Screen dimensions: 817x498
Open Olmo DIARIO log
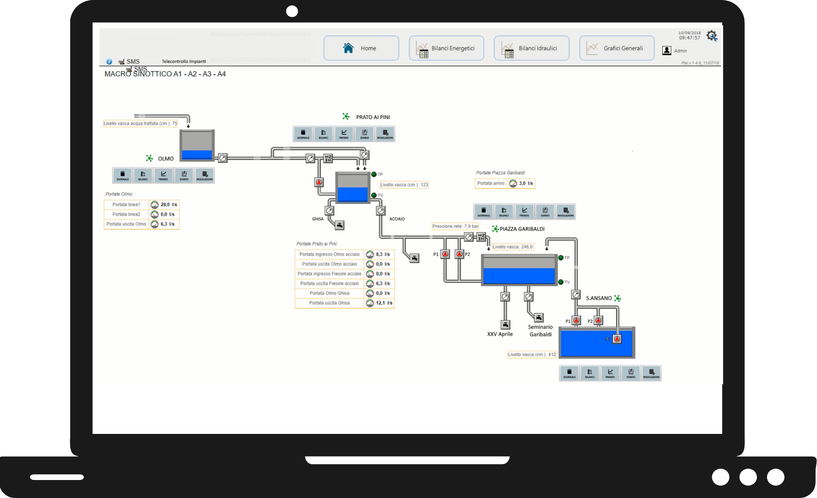pyautogui.click(x=184, y=175)
